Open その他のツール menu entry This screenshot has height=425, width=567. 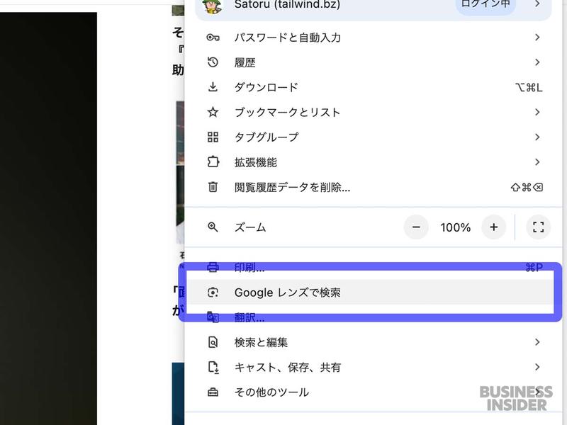tap(373, 392)
